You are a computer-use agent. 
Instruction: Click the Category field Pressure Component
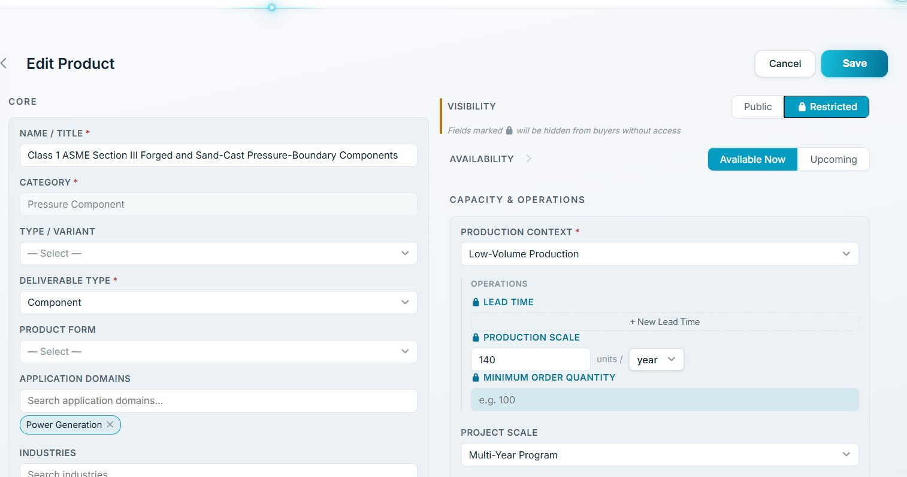tap(218, 204)
